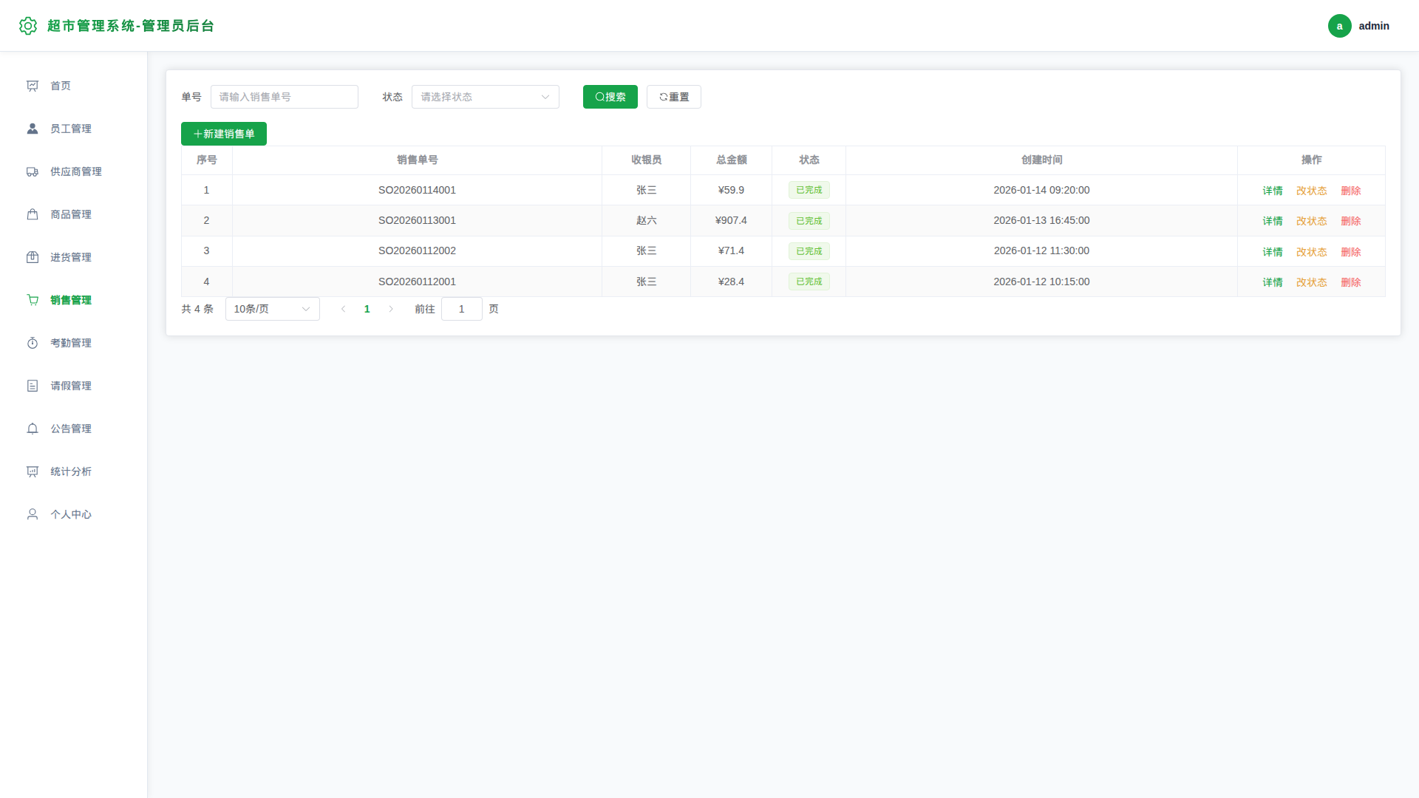
Task: Click the 总金额 column header
Action: coord(732,160)
